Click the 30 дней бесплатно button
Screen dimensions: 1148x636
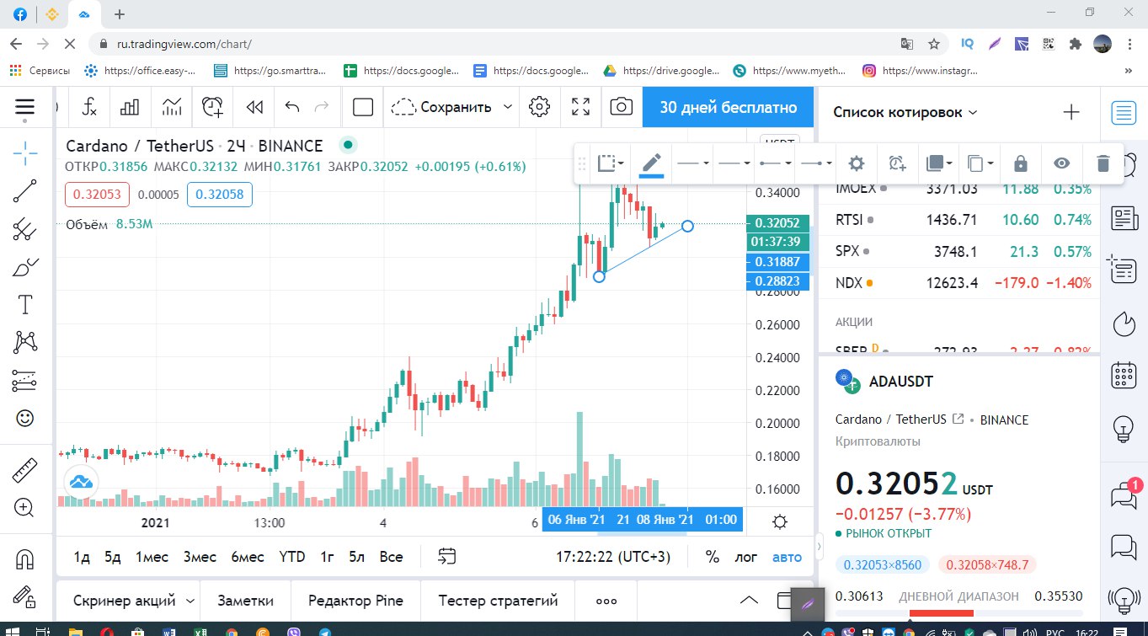[728, 107]
